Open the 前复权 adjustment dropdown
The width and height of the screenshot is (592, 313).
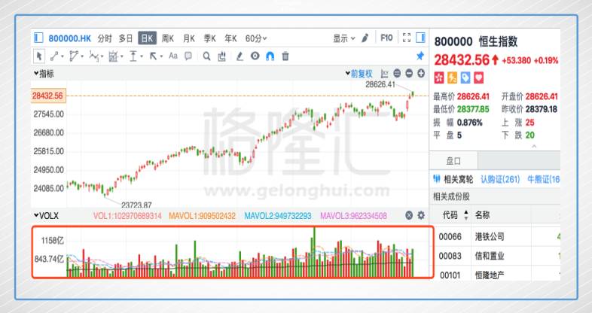[x=359, y=74]
